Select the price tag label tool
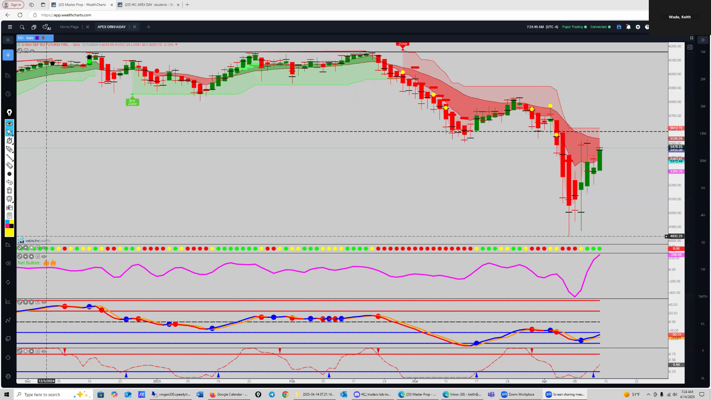The width and height of the screenshot is (711, 400). pos(9,149)
